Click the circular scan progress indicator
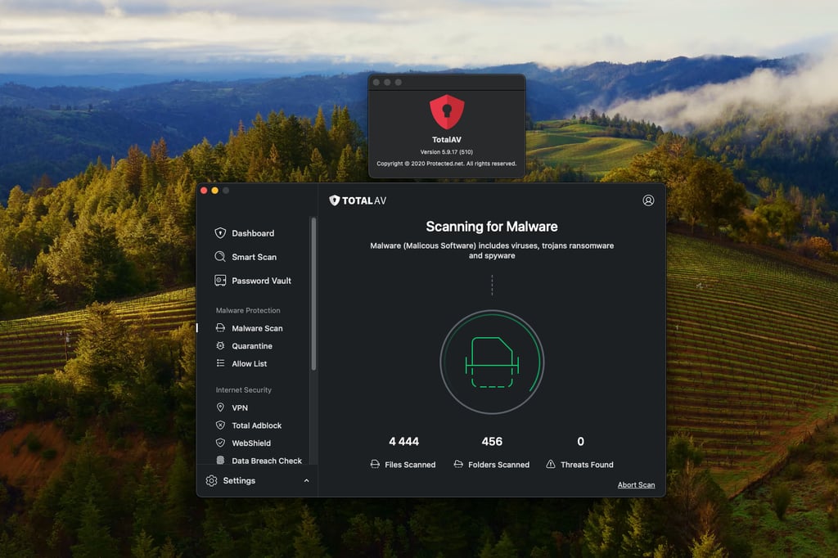Image resolution: width=838 pixels, height=558 pixels. (492, 362)
